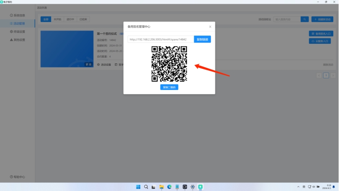Open Task View in taskbar

coord(154,187)
